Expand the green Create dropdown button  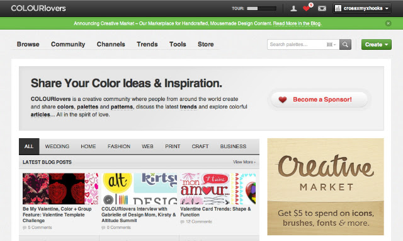(377, 45)
